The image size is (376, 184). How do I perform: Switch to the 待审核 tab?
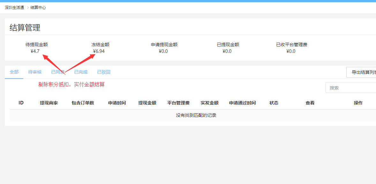pyautogui.click(x=34, y=72)
